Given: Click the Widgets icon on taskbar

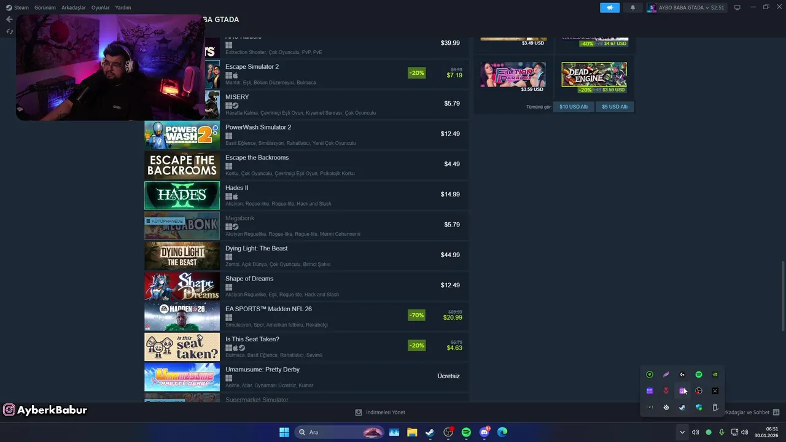Looking at the screenshot, I should [x=394, y=432].
